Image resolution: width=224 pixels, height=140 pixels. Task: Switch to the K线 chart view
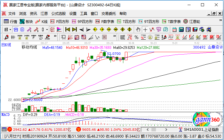pos(42,21)
